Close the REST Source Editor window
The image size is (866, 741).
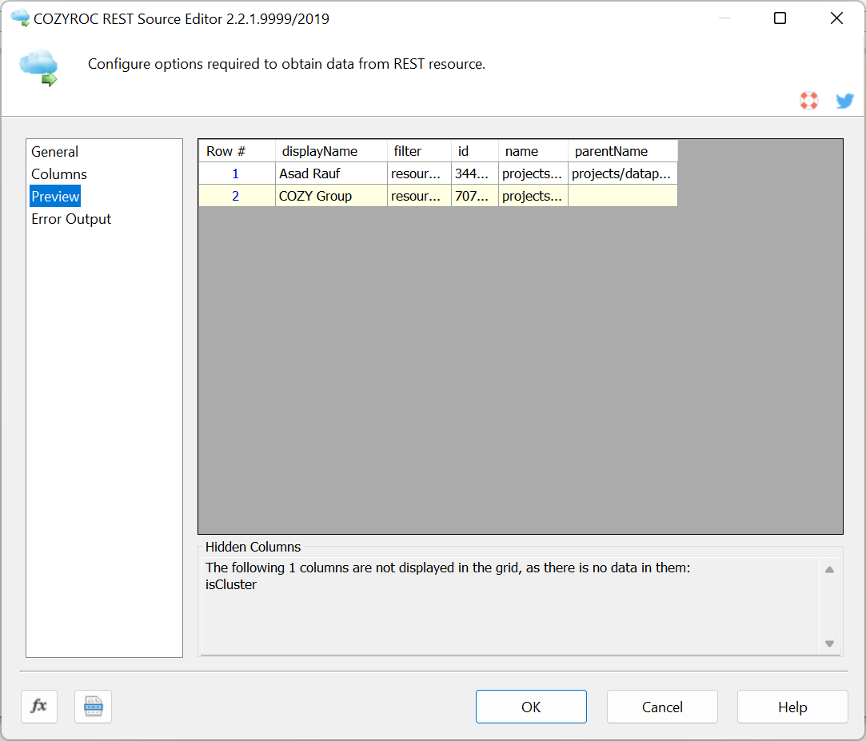[836, 18]
